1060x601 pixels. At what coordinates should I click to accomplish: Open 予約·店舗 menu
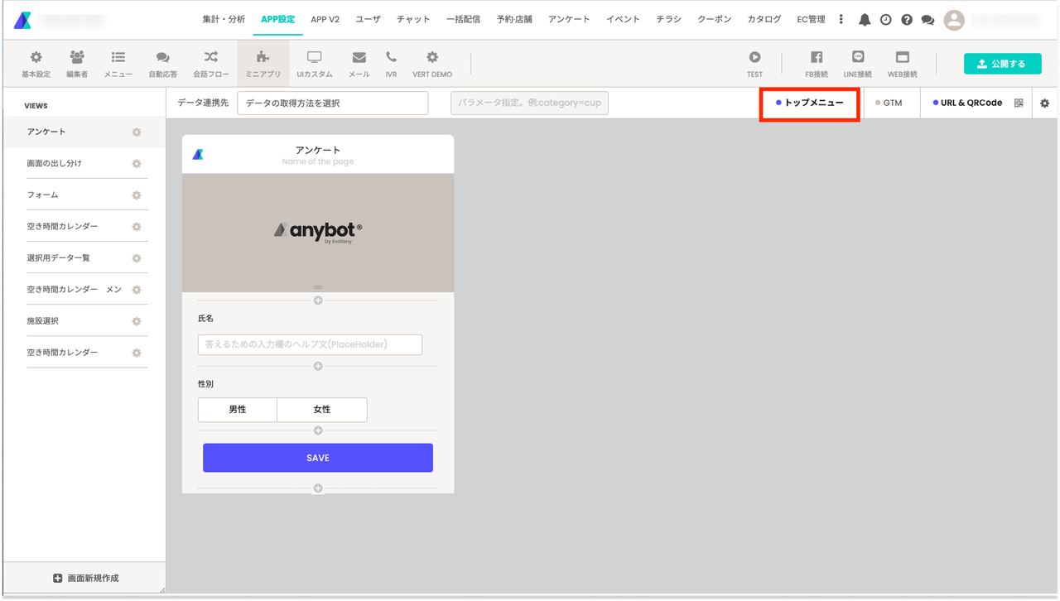pyautogui.click(x=514, y=19)
